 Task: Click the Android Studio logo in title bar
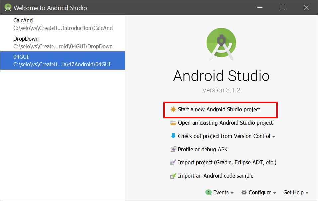[x=8, y=8]
